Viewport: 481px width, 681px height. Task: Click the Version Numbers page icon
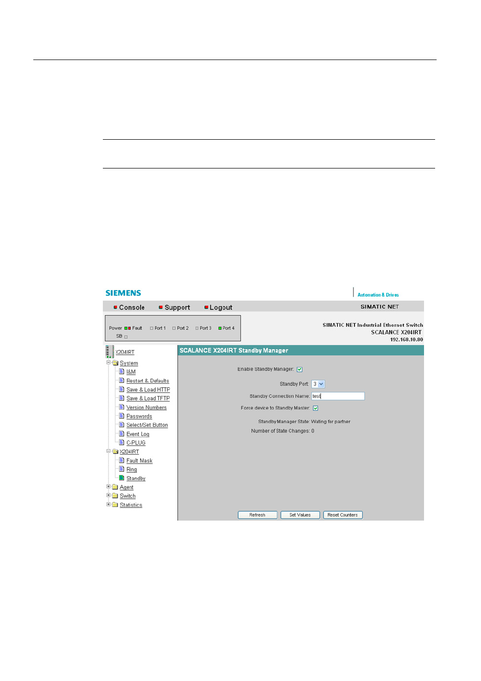[x=122, y=407]
